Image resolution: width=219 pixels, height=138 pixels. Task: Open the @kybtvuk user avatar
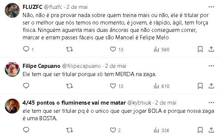[12, 106]
